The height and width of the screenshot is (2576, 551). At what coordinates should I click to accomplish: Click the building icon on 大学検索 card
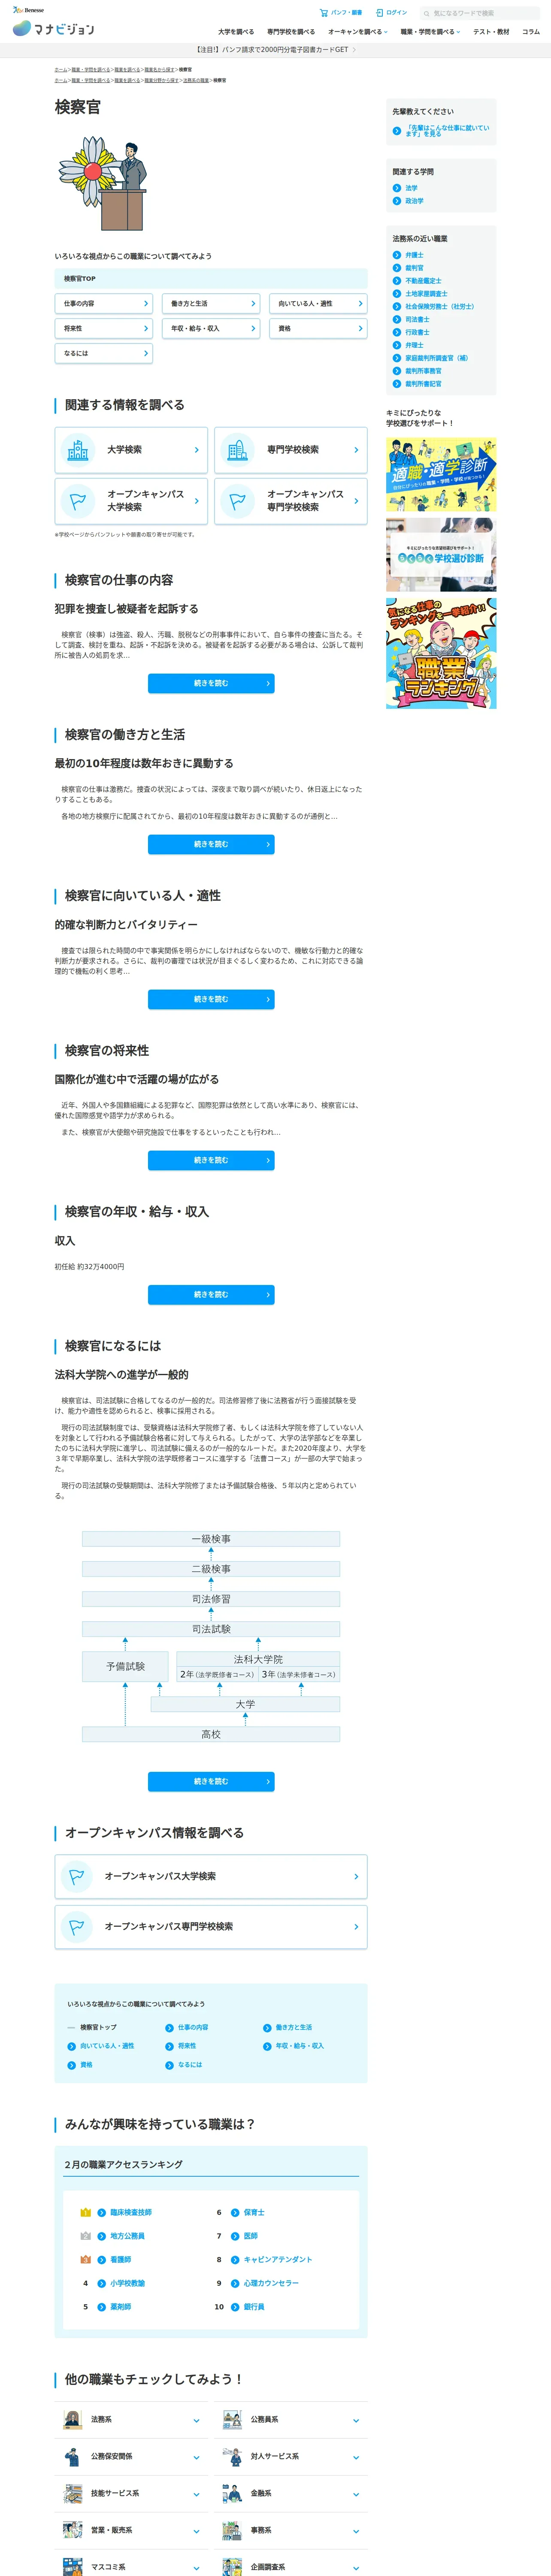78,450
